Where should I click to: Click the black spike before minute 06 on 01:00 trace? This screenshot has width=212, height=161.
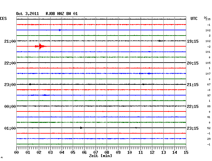pos(81,128)
